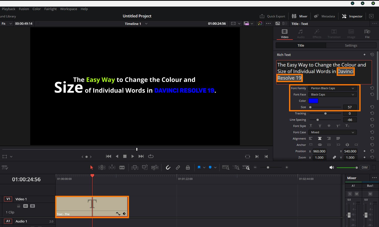Image resolution: width=379 pixels, height=227 pixels.
Task: Jump to the last frame
Action: click(x=141, y=156)
